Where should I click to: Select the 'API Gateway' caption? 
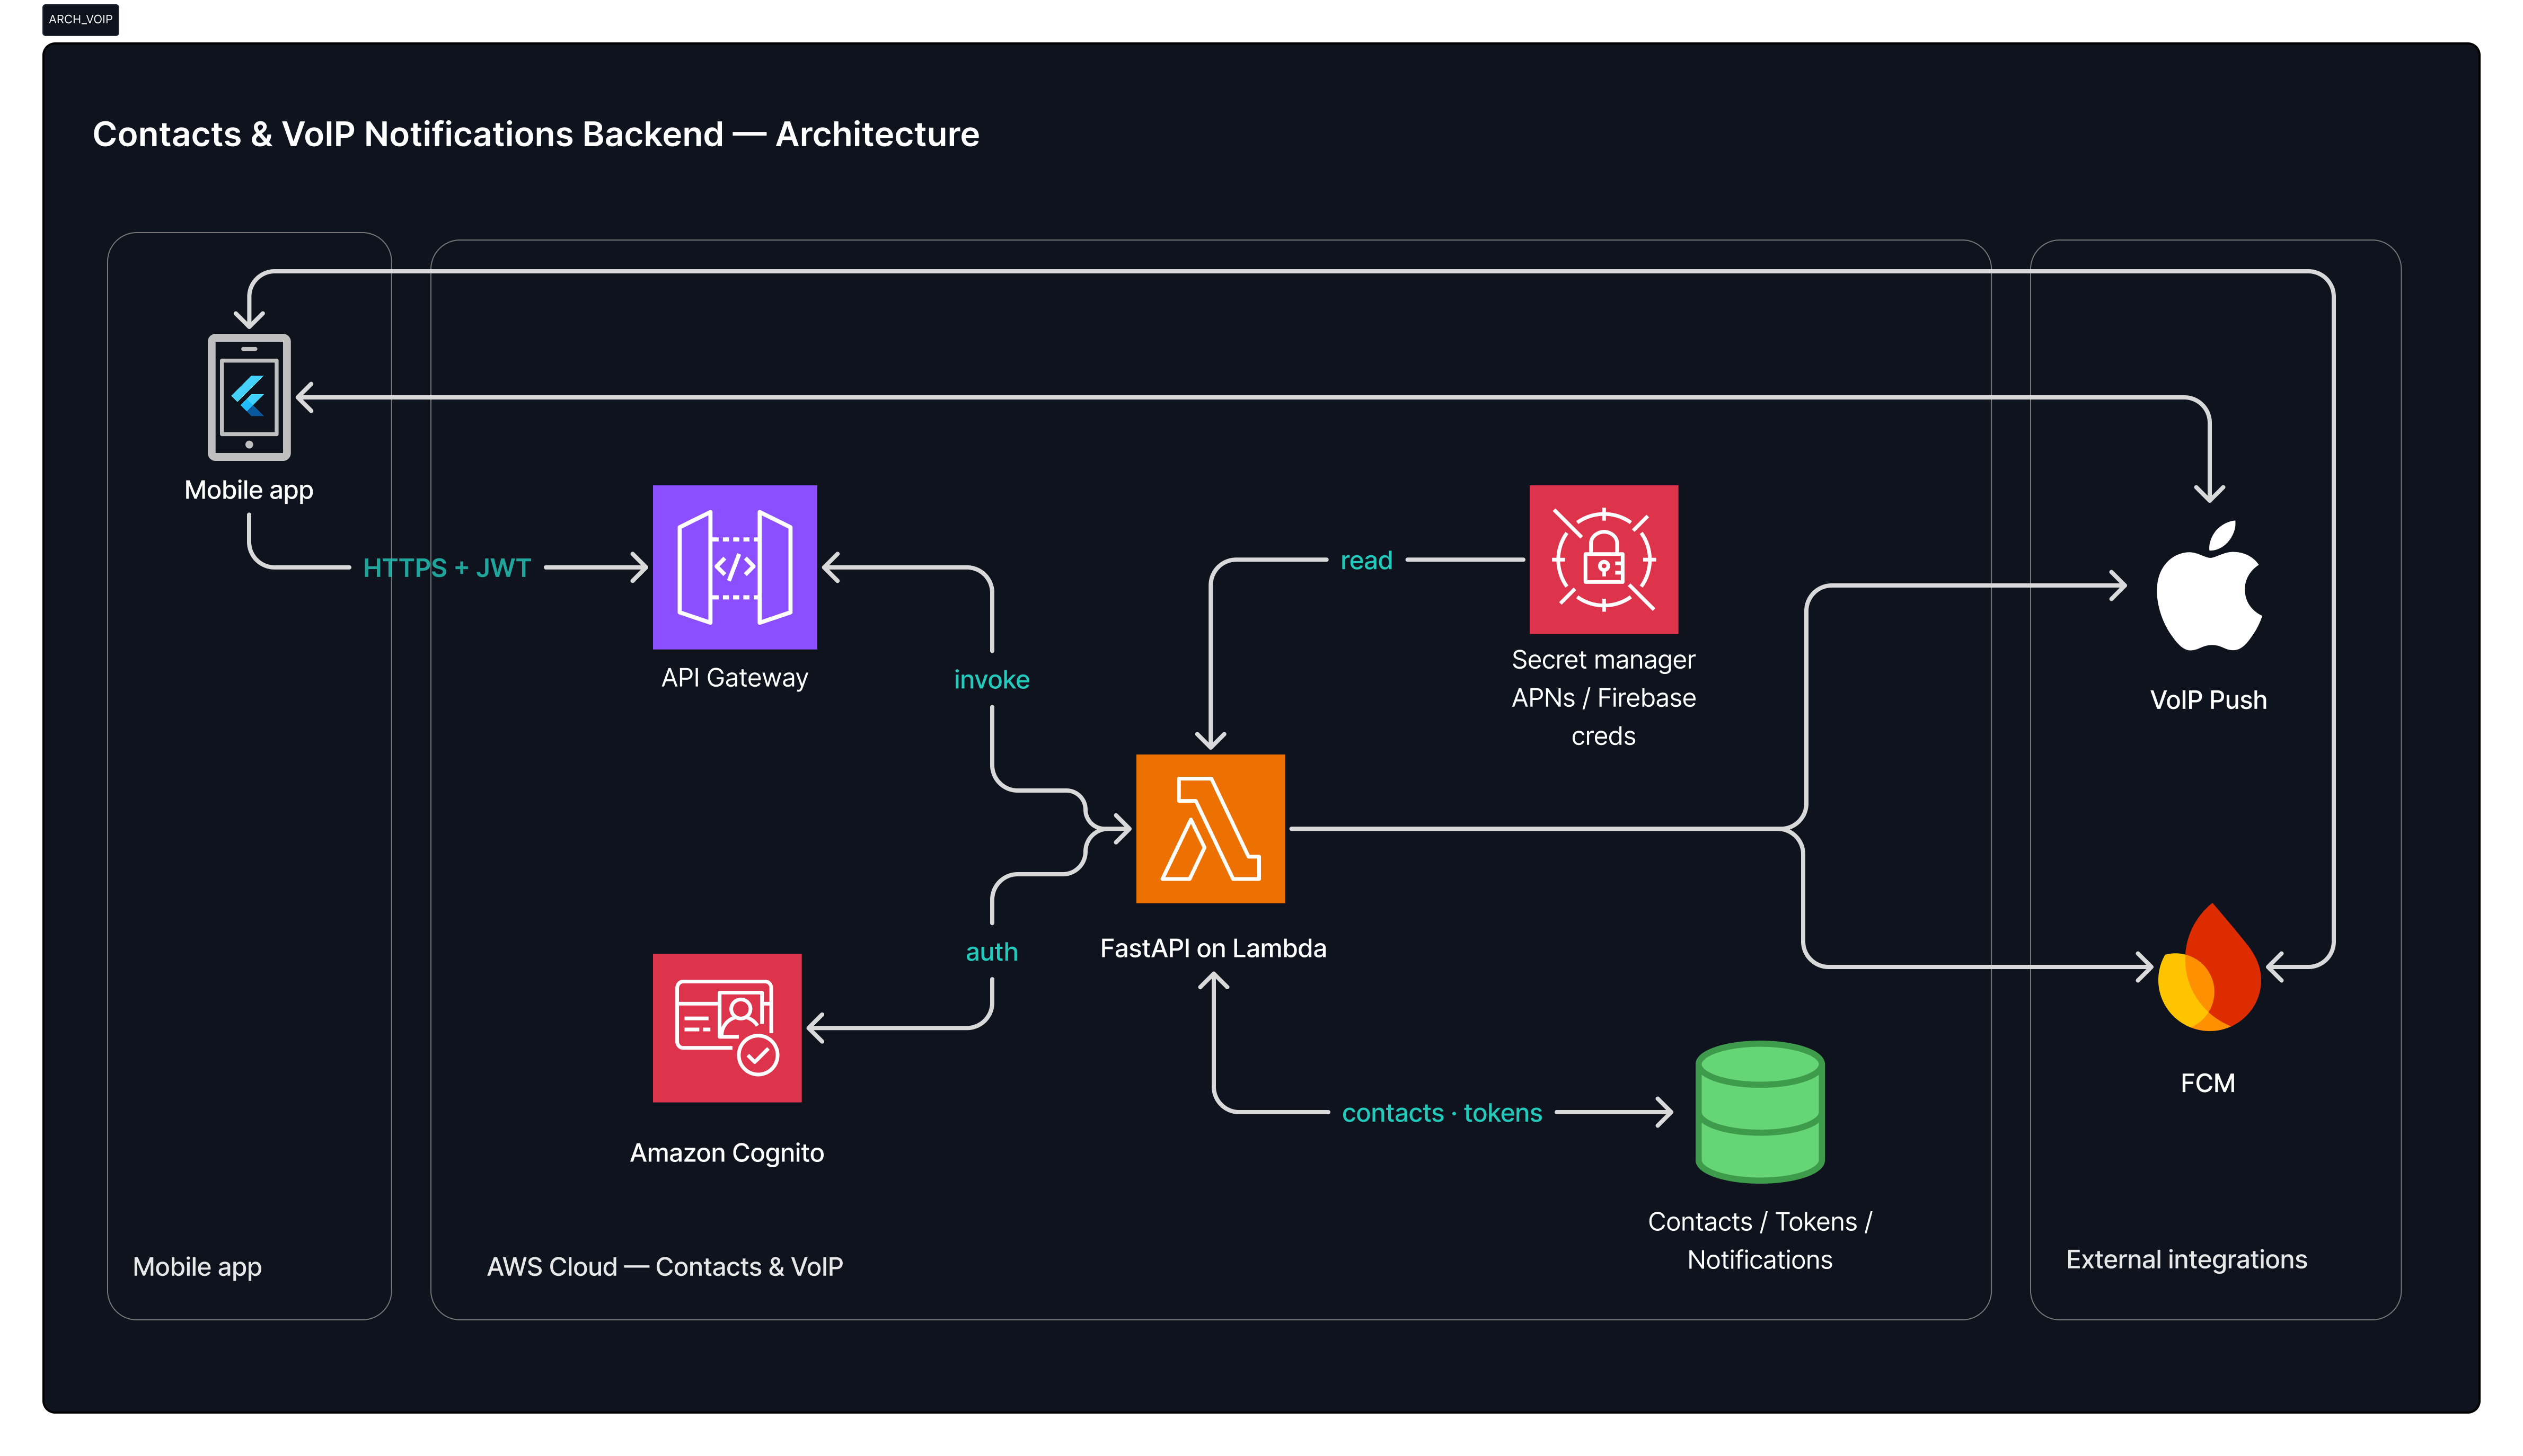point(734,678)
